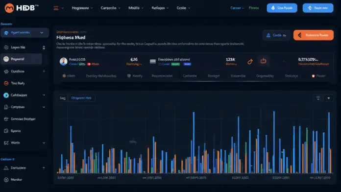The height and width of the screenshot is (192, 341).
Task: Expand the Words sidebar section chevron
Action: coord(44,143)
